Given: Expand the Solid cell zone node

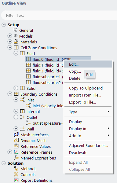Looking at the screenshot, I should tap(16, 88).
